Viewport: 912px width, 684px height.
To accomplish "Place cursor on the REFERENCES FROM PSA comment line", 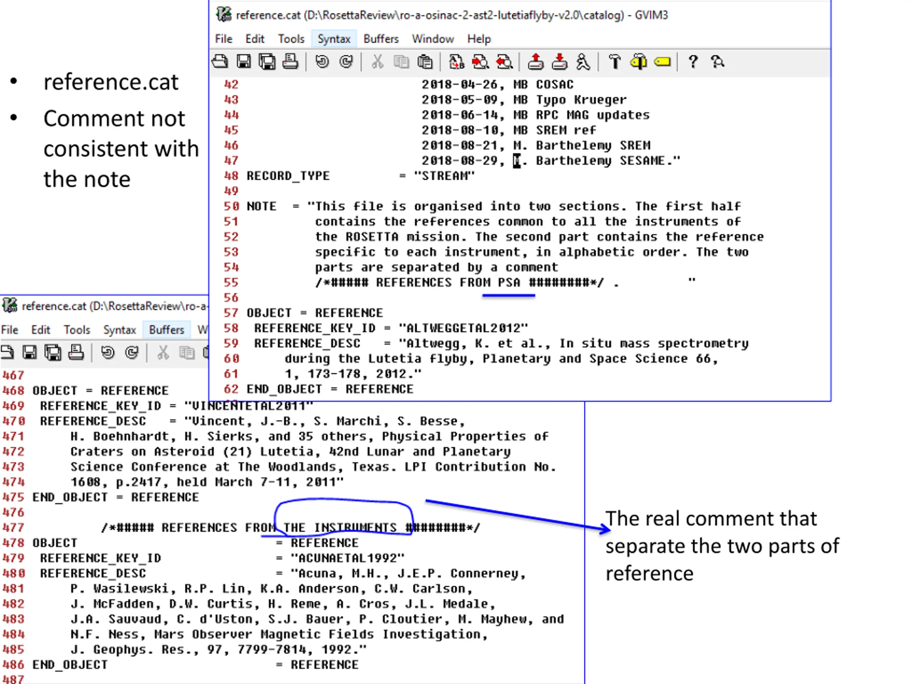I will pos(467,283).
